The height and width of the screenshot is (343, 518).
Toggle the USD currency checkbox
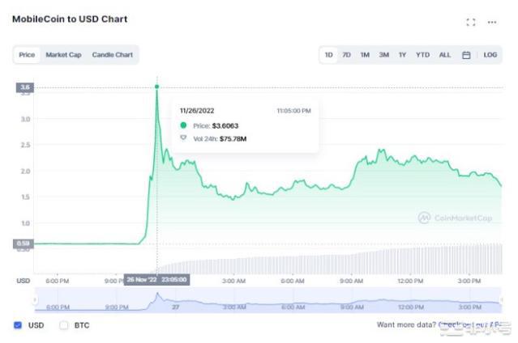click(x=18, y=325)
